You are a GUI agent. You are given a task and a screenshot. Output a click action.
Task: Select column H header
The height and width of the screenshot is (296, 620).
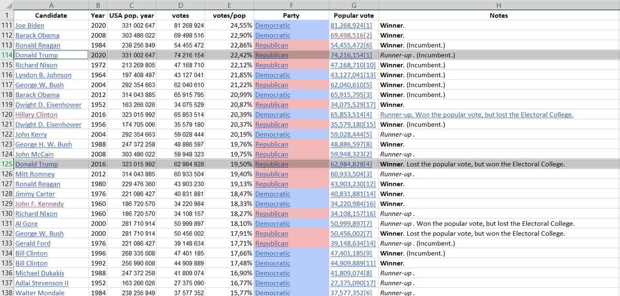(x=499, y=5)
